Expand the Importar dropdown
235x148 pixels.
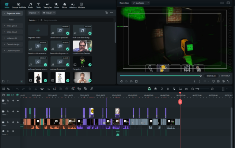[34, 12]
